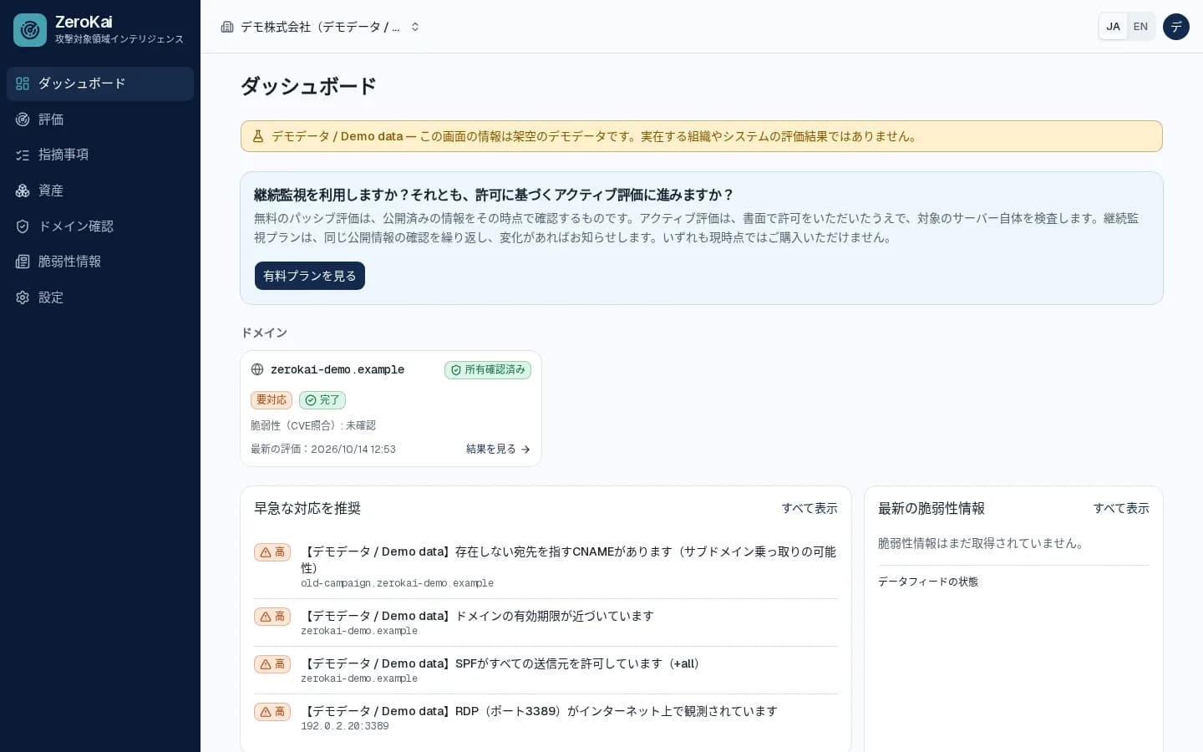This screenshot has height=752, width=1203.
Task: Click the 最新の評価 timestamp text
Action: (323, 450)
